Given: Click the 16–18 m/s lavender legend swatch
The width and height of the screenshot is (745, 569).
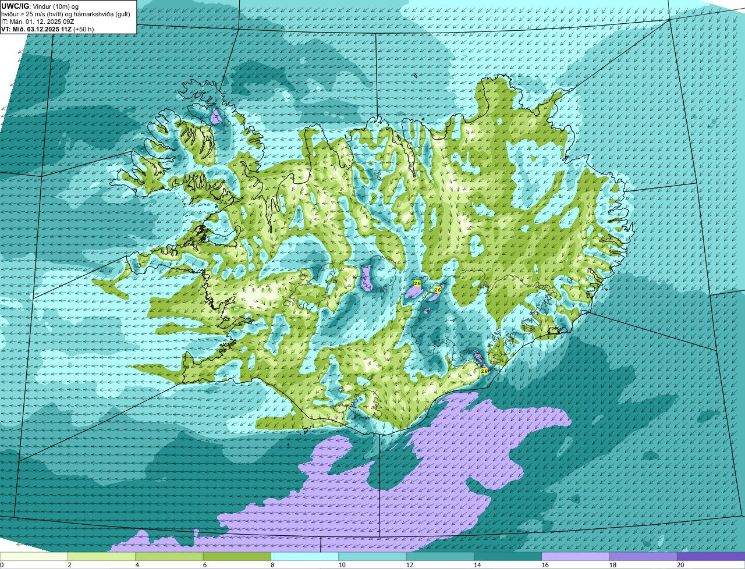Looking at the screenshot, I should [x=576, y=557].
